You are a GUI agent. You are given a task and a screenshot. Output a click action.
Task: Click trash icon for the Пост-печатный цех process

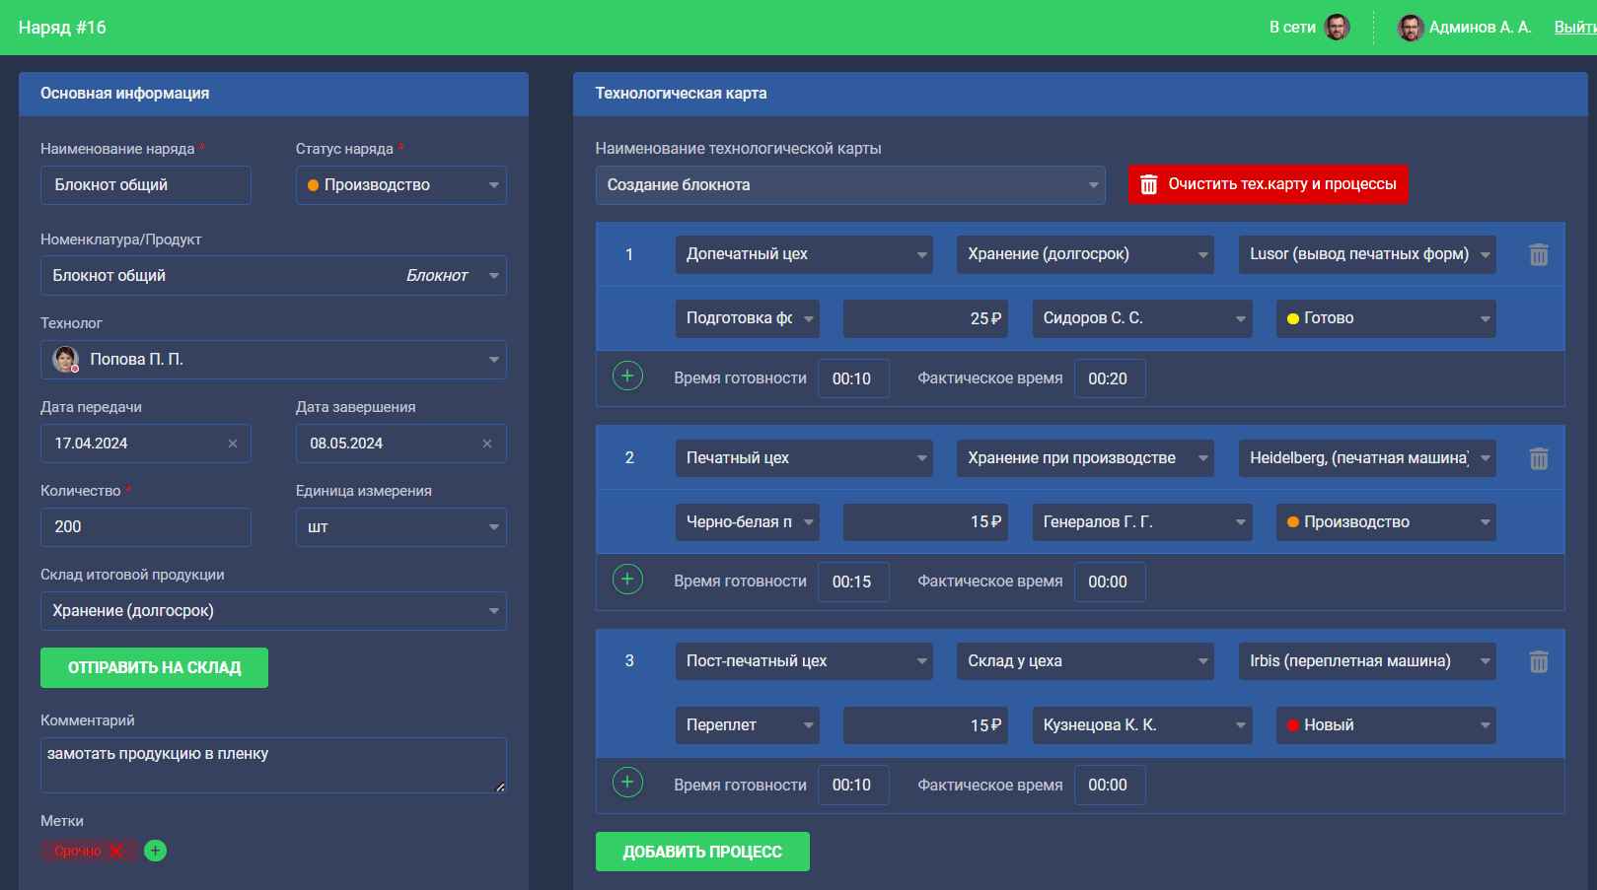pos(1538,661)
